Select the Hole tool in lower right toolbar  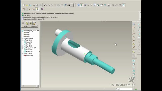click(134, 61)
